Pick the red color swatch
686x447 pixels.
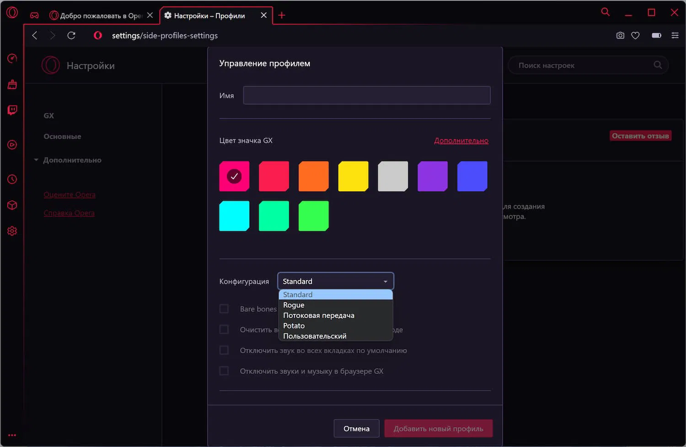274,176
